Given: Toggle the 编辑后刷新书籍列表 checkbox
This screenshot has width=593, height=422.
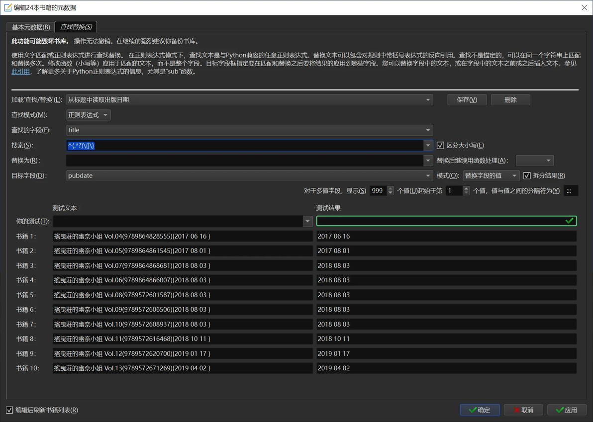Looking at the screenshot, I should (9, 410).
